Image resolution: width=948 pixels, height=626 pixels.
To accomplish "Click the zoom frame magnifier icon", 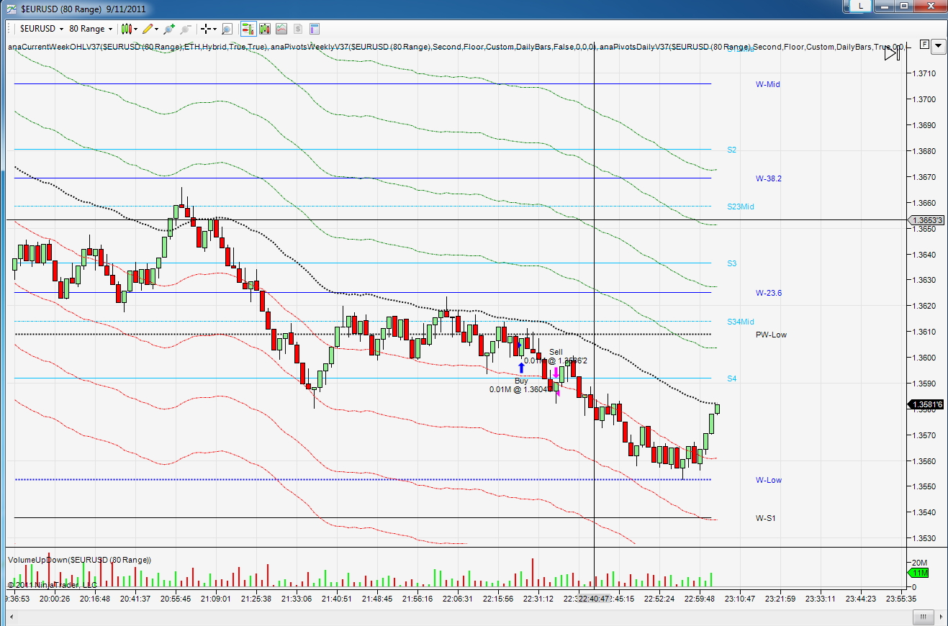I will click(227, 29).
